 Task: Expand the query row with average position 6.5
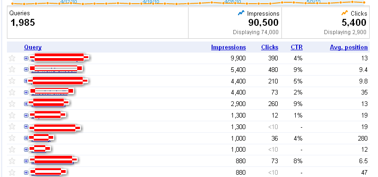coord(26,161)
